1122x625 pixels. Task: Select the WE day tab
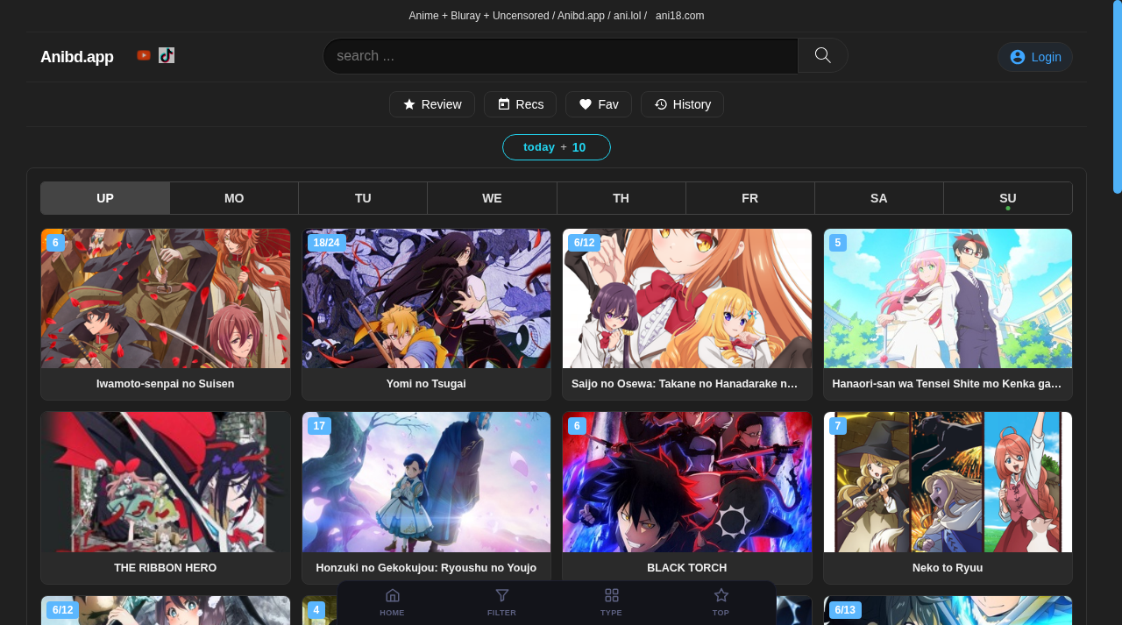tap(492, 198)
